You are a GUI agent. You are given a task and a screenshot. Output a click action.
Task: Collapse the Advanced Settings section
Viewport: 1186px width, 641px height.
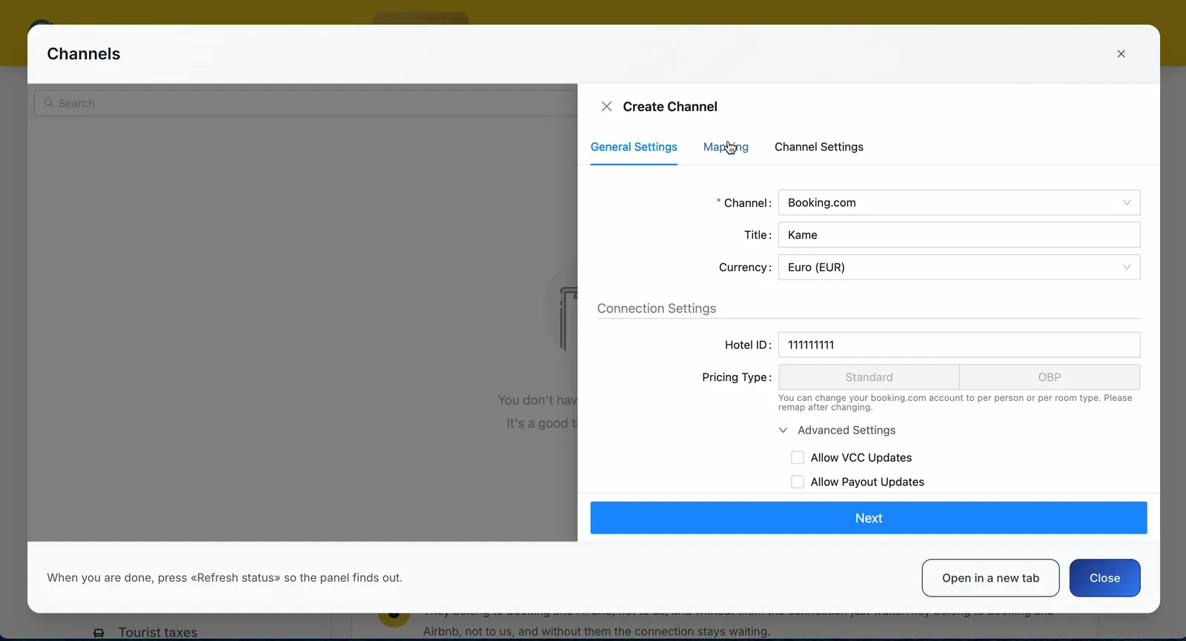pos(838,431)
